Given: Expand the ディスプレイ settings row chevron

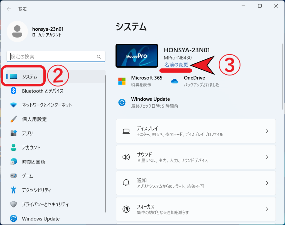Looking at the screenshot, I should 267,131.
